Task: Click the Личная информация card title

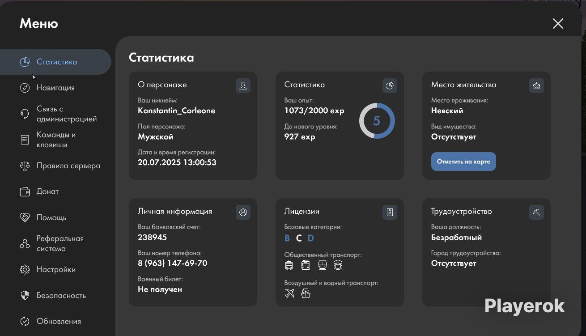Action: coord(175,211)
